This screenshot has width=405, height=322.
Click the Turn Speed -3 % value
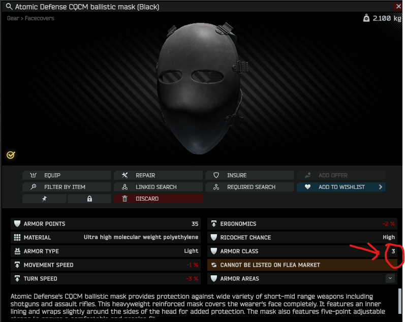pyautogui.click(x=192, y=279)
